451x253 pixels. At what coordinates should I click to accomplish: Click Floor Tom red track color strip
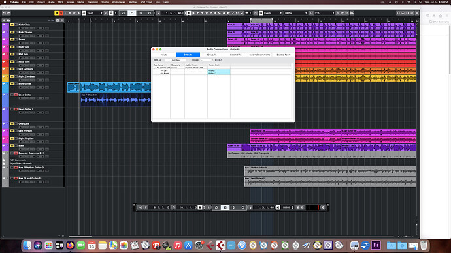click(x=5, y=63)
